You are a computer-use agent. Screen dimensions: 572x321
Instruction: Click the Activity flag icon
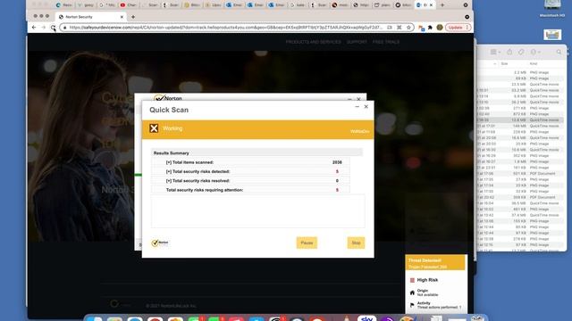412,305
